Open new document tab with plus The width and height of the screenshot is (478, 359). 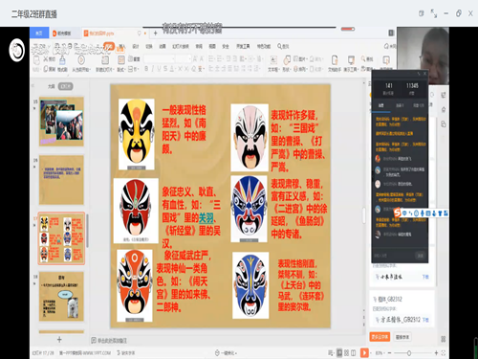tap(156, 33)
